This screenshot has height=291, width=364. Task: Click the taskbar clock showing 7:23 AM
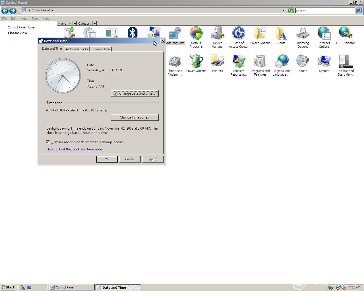(354, 287)
